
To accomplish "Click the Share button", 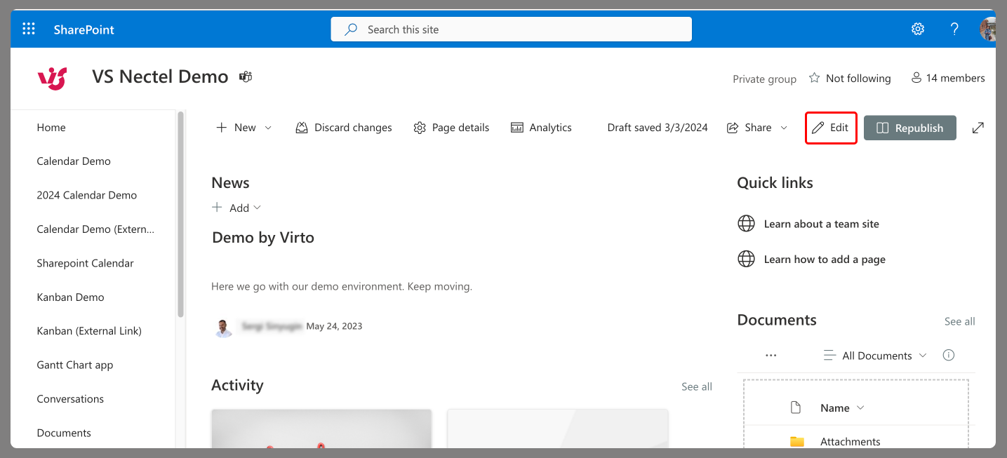I will [749, 128].
